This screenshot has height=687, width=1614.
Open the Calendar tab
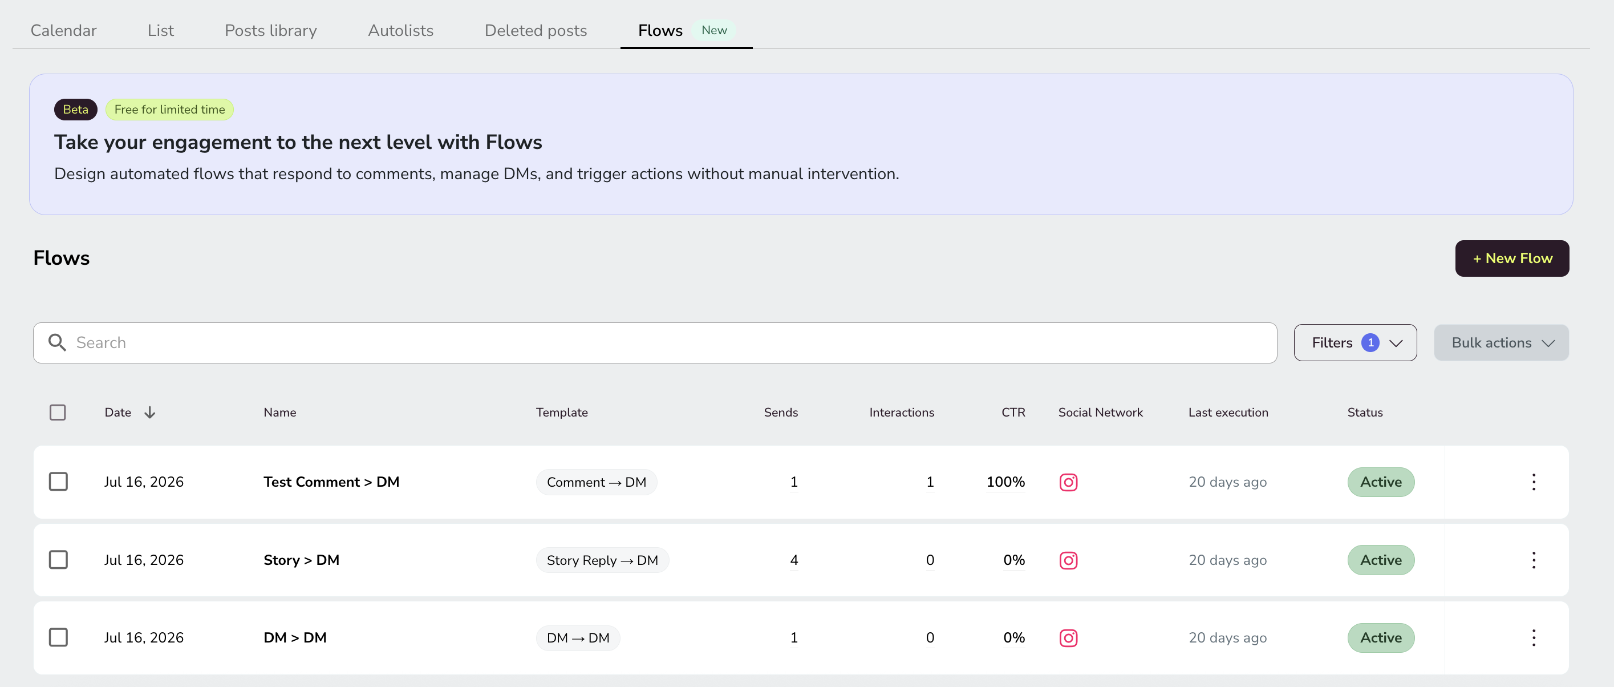point(63,30)
